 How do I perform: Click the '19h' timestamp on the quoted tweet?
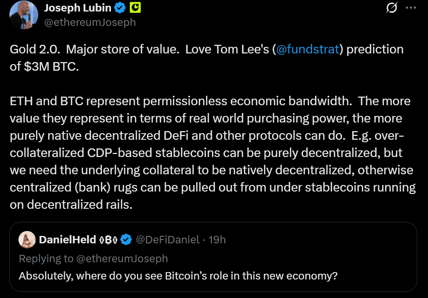pos(217,239)
